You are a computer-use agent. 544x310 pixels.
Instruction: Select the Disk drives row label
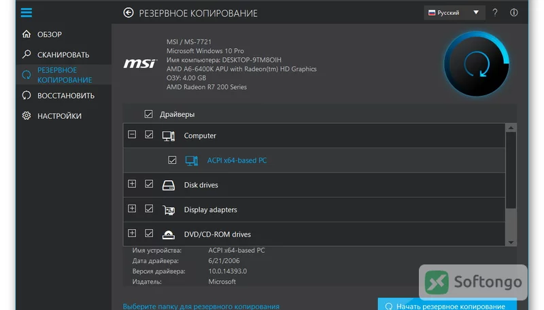(201, 185)
